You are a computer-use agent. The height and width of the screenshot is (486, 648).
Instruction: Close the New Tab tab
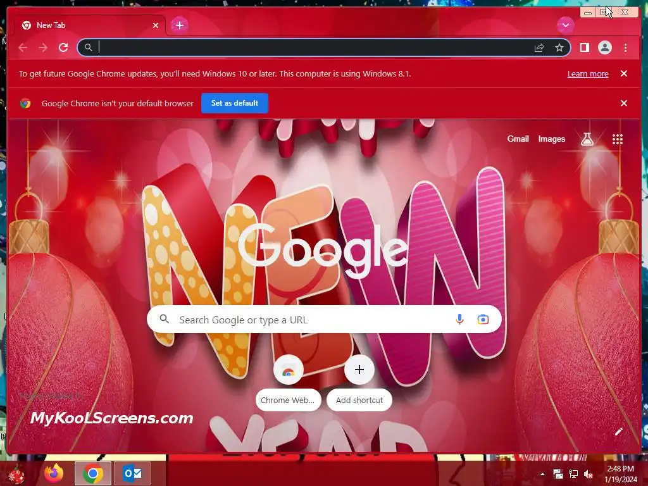point(156,25)
